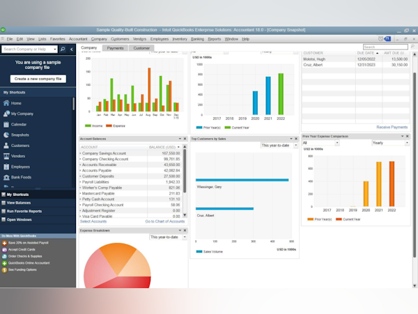The width and height of the screenshot is (418, 314).
Task: Collapse the left sidebar arrow
Action: [72, 49]
